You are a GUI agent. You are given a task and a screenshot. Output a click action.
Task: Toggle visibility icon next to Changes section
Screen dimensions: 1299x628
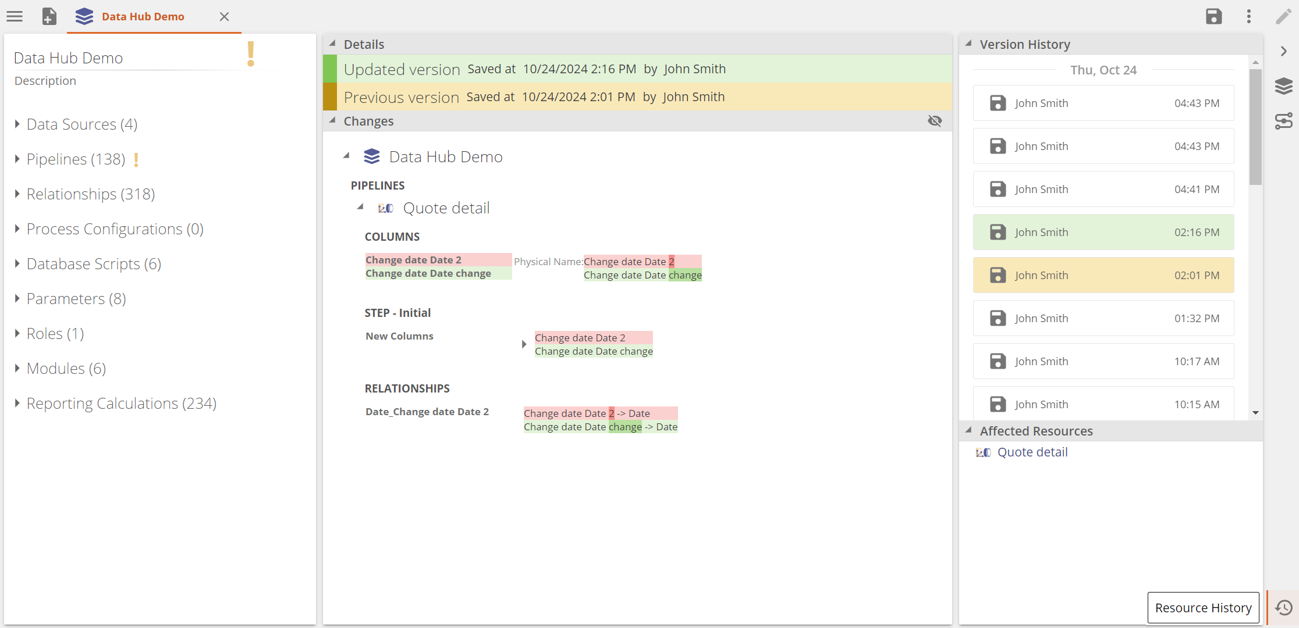935,121
